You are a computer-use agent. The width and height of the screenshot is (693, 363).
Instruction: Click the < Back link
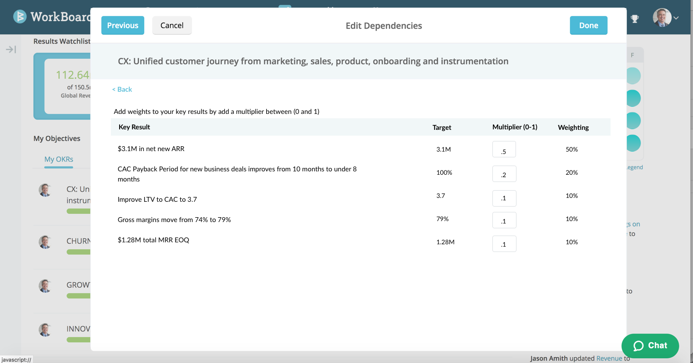click(x=122, y=89)
